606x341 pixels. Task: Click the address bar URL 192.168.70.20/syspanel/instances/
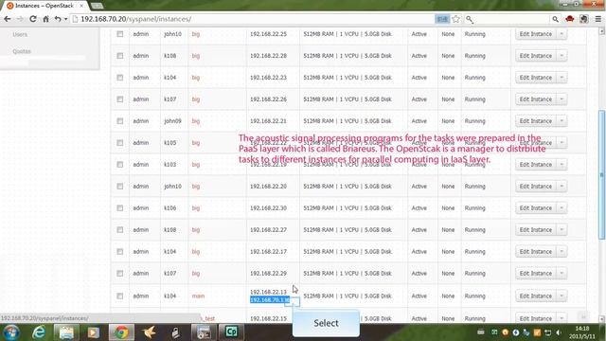pyautogui.click(x=135, y=19)
